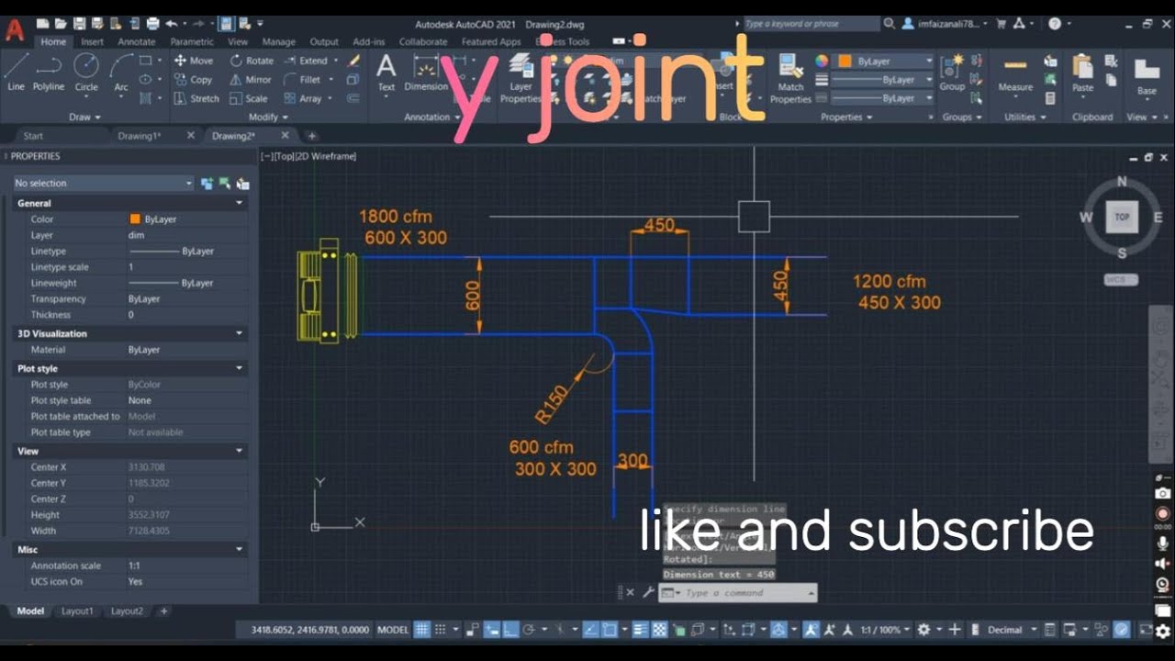1175x661 pixels.
Task: Click the imfaizanali78 account sign-in
Action: [x=946, y=24]
